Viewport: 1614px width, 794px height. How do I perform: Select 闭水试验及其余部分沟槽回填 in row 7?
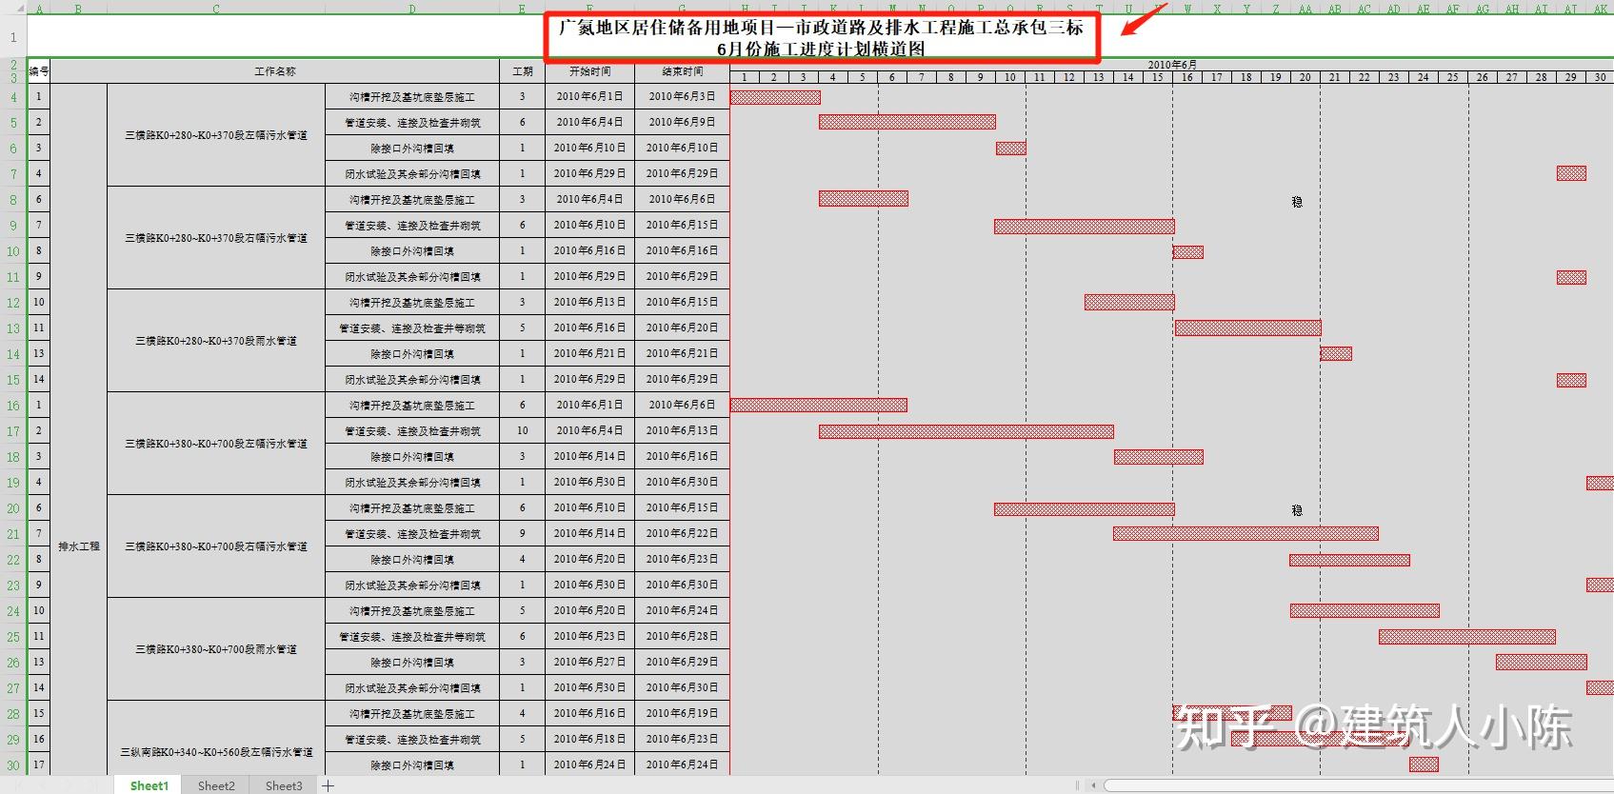[x=412, y=174]
